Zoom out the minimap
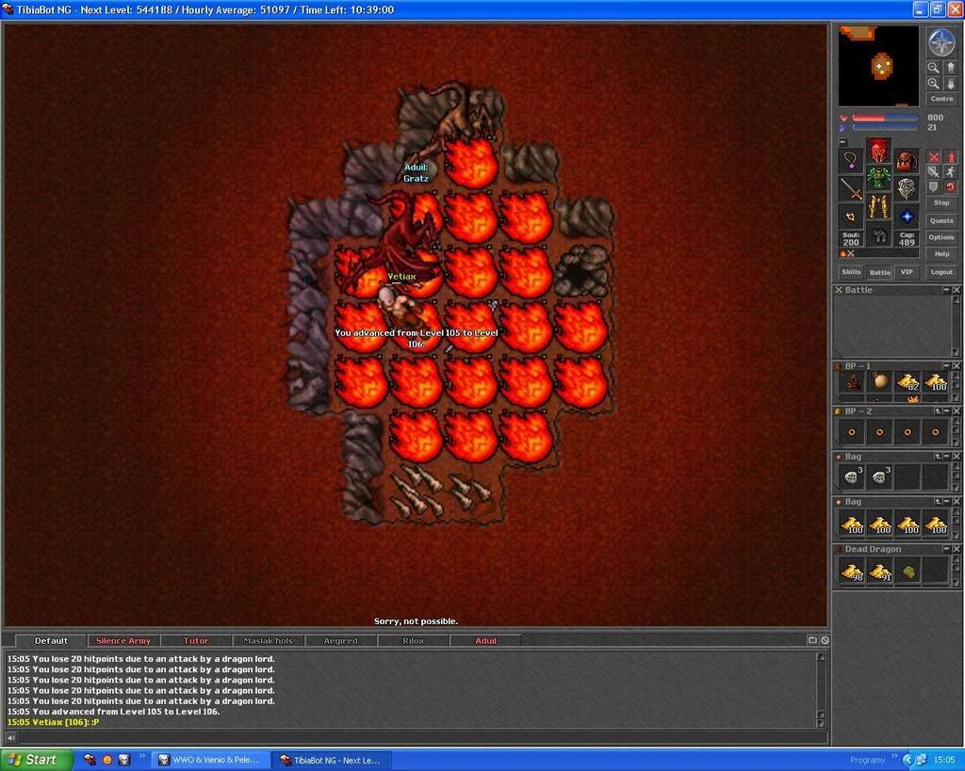Image resolution: width=965 pixels, height=771 pixels. click(934, 68)
